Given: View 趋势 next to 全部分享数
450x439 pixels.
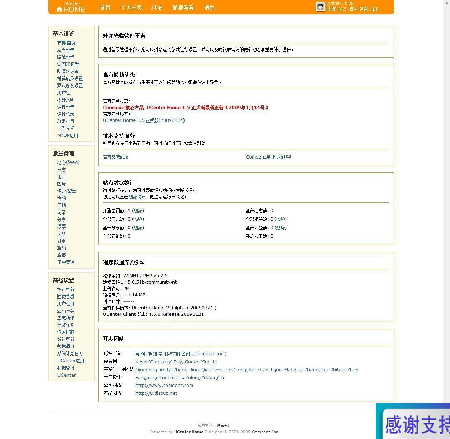Looking at the screenshot, I should pos(138,228).
